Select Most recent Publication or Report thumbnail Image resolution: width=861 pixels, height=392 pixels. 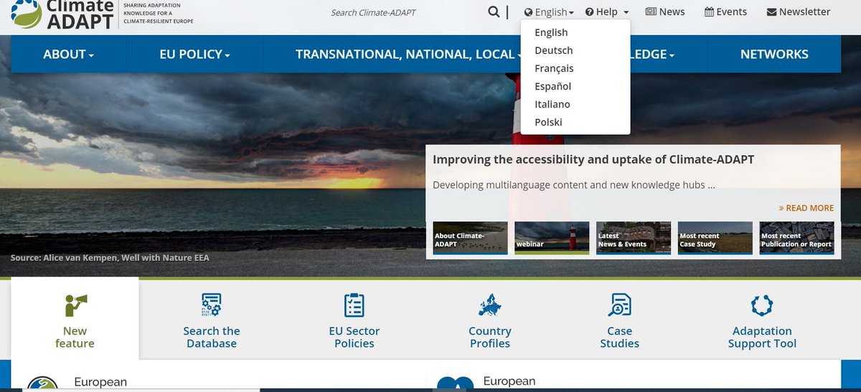[x=797, y=238]
